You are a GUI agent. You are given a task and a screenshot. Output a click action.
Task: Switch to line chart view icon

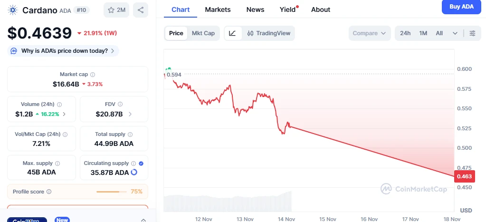(232, 33)
